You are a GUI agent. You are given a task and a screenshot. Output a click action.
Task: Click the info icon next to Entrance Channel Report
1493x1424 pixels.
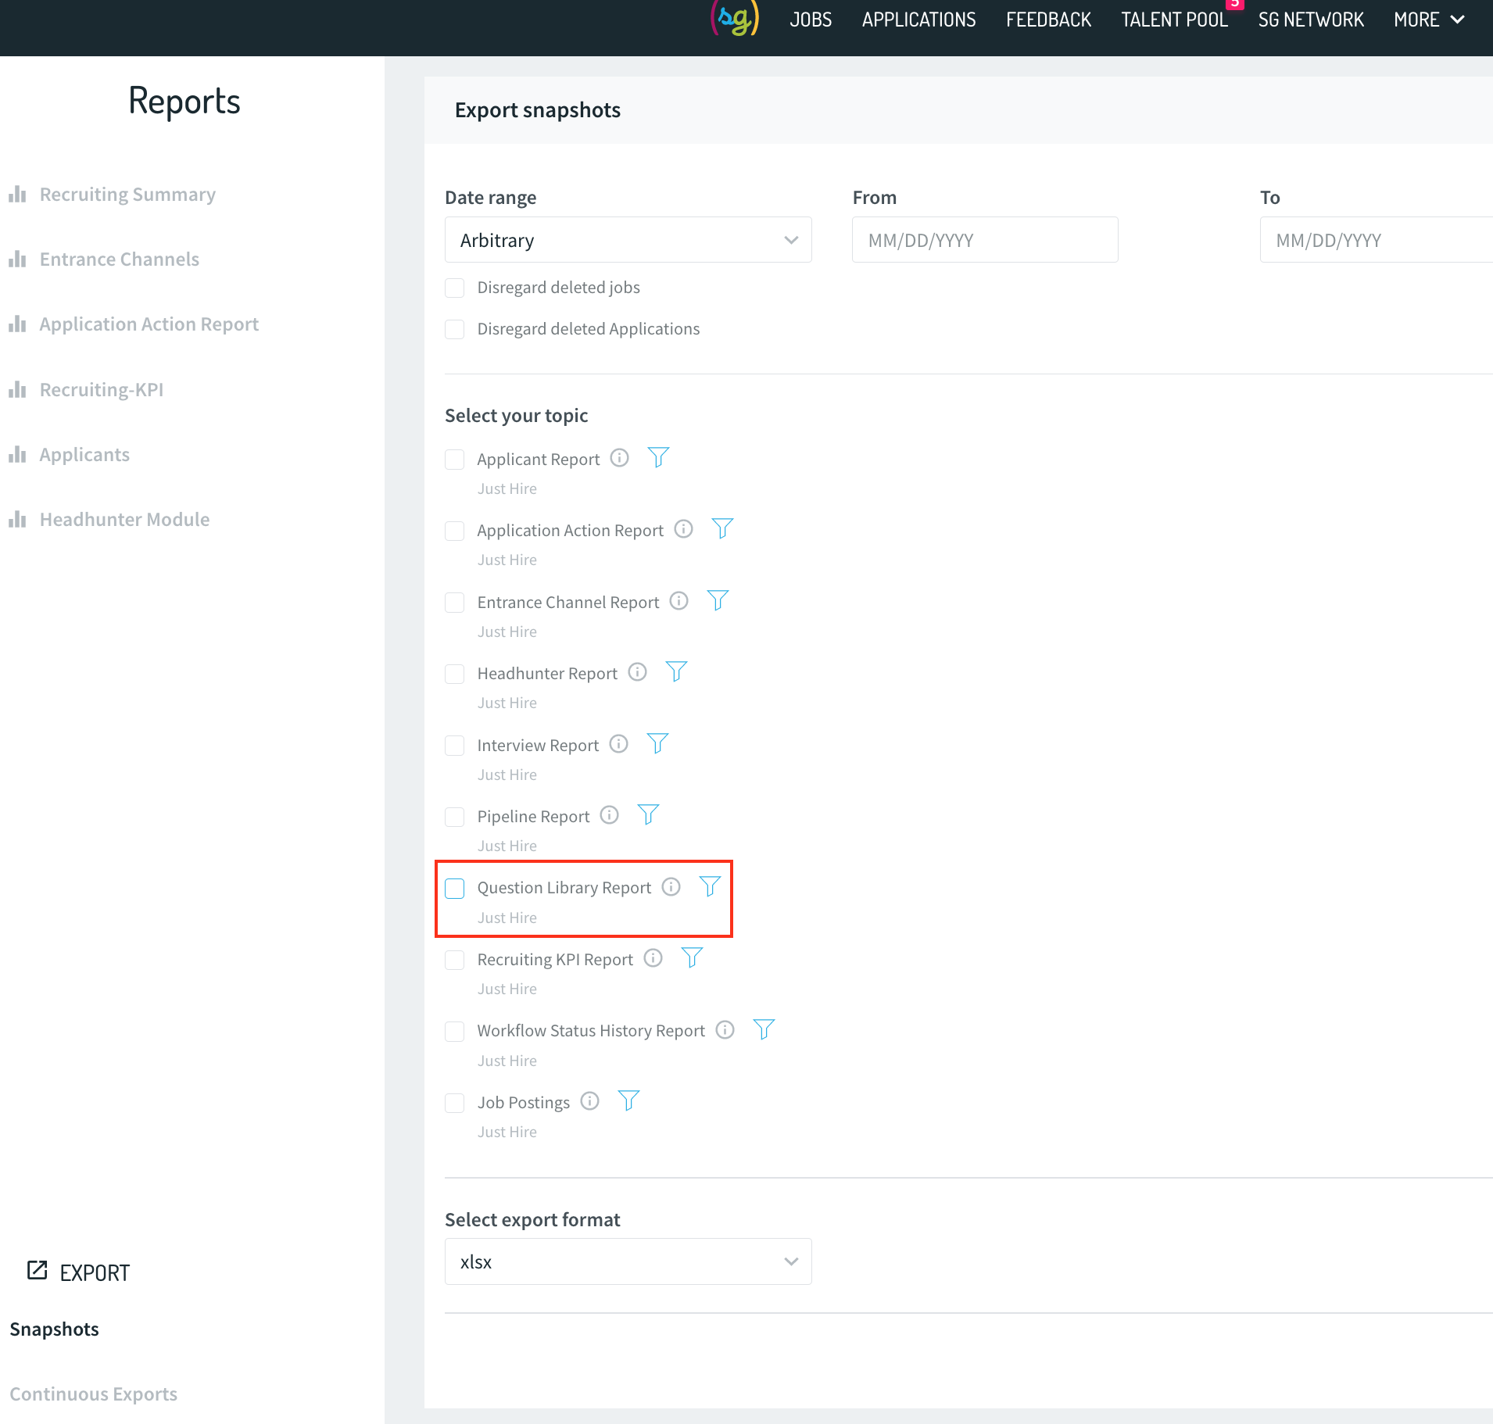pos(678,601)
